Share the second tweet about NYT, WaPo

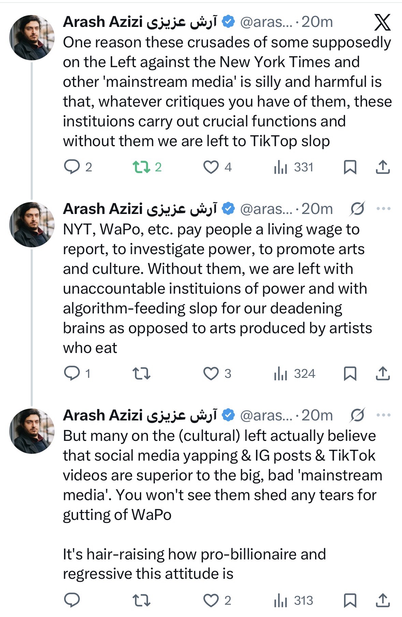pyautogui.click(x=383, y=373)
